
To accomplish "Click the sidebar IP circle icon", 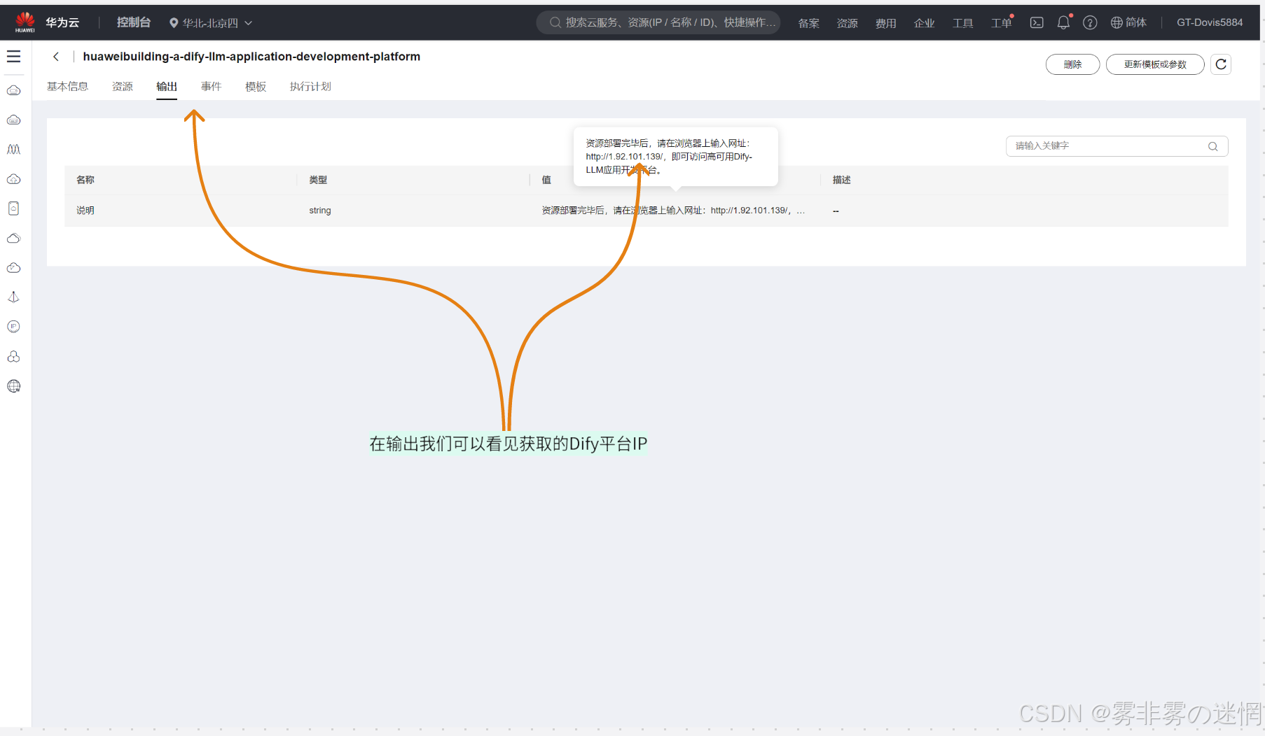I will (x=13, y=327).
